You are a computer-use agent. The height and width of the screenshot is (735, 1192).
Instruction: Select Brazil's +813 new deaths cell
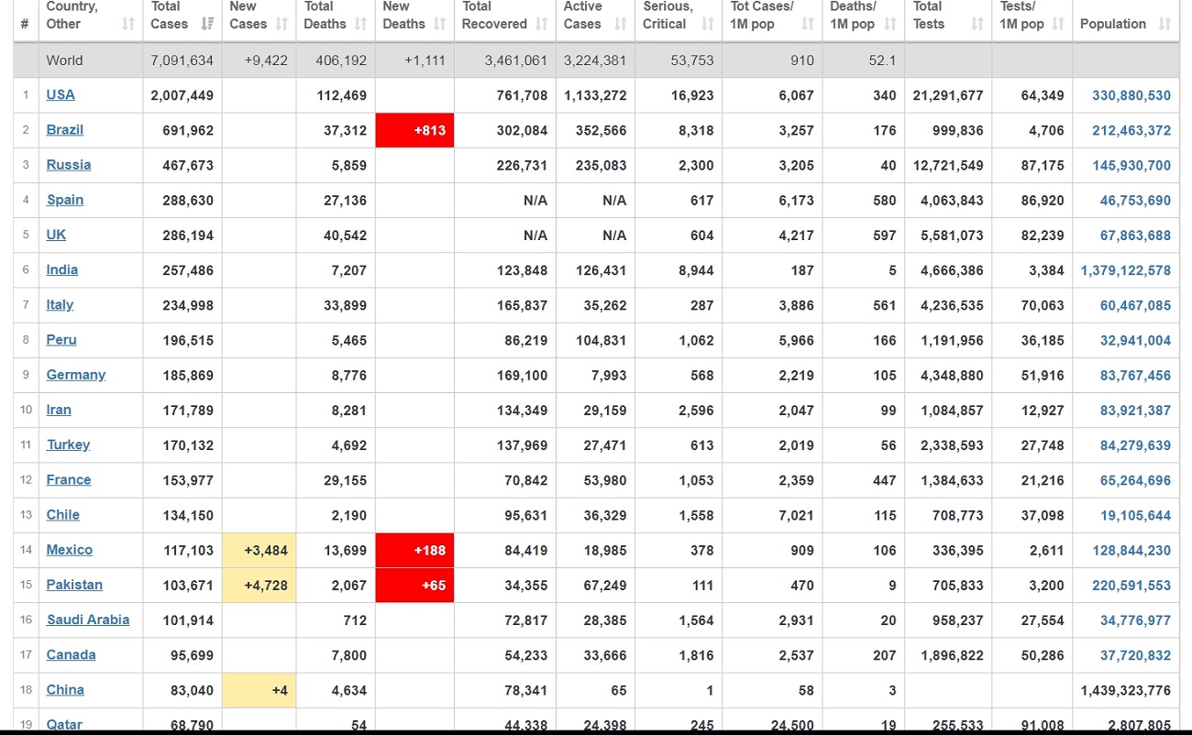click(x=414, y=130)
